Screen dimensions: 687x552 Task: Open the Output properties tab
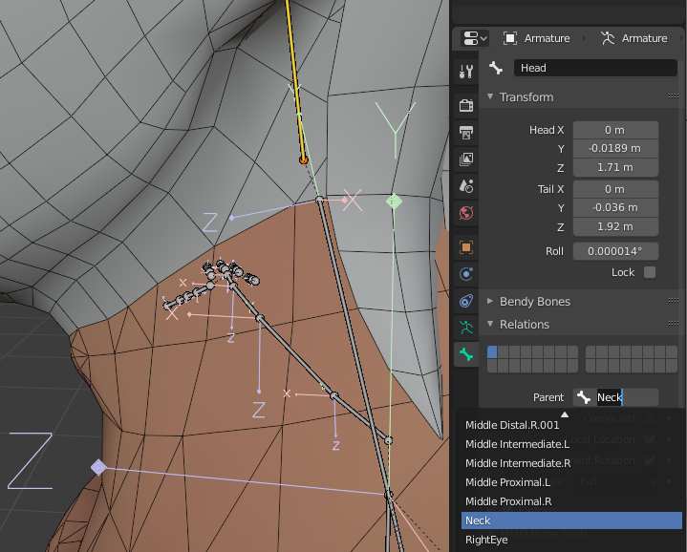[x=466, y=132]
